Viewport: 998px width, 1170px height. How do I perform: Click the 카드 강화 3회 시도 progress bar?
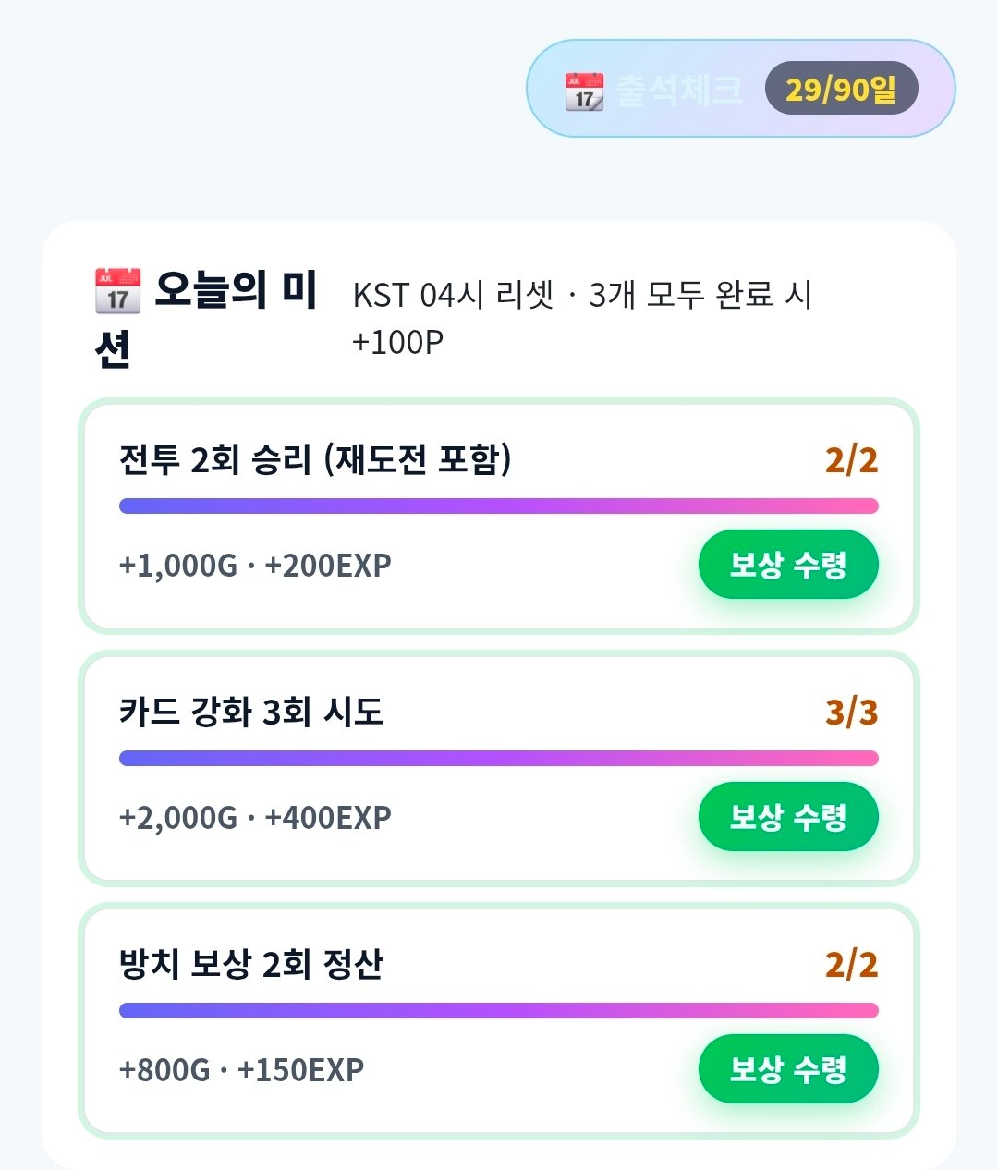(499, 758)
